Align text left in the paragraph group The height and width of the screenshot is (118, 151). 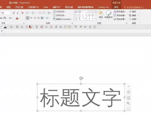(x=27, y=18)
